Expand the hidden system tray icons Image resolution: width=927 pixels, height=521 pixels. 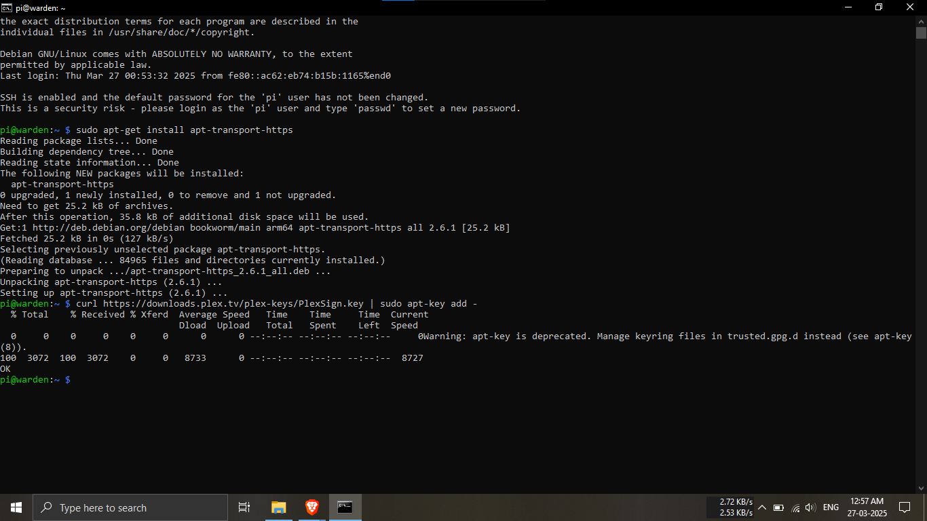point(761,507)
